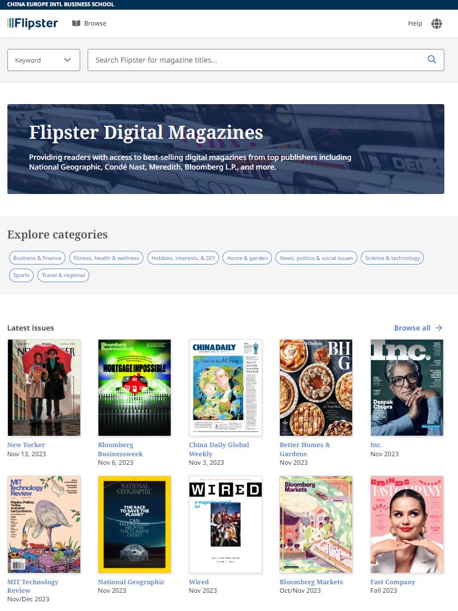
Task: Click the globe language icon
Action: (x=436, y=23)
